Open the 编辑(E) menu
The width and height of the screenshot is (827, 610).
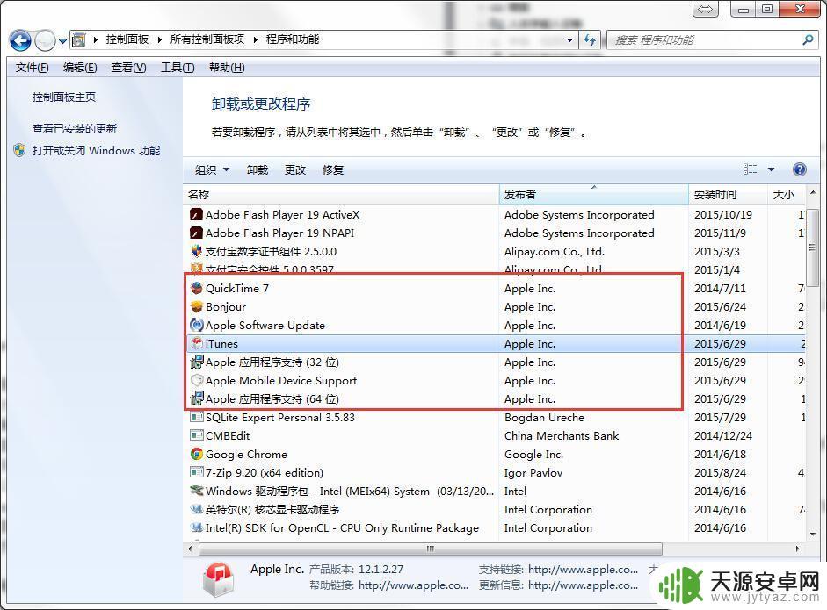point(80,68)
